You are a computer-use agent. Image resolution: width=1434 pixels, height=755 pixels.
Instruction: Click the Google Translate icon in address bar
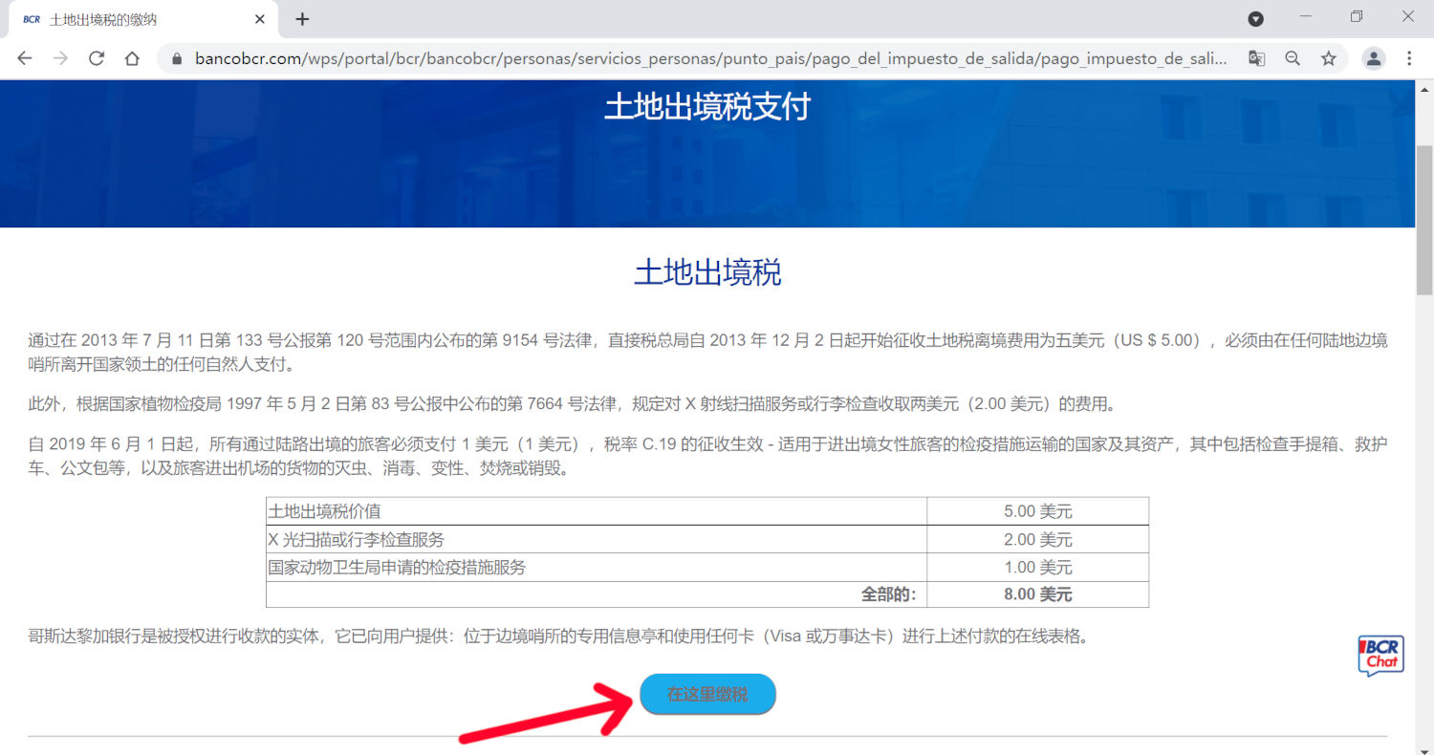(1256, 58)
